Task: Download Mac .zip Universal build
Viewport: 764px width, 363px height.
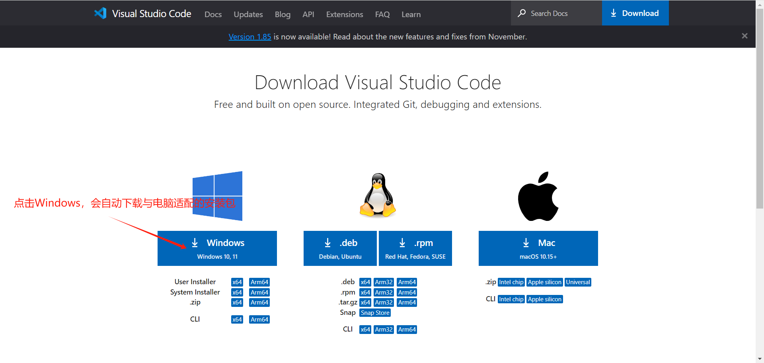Action: (578, 282)
